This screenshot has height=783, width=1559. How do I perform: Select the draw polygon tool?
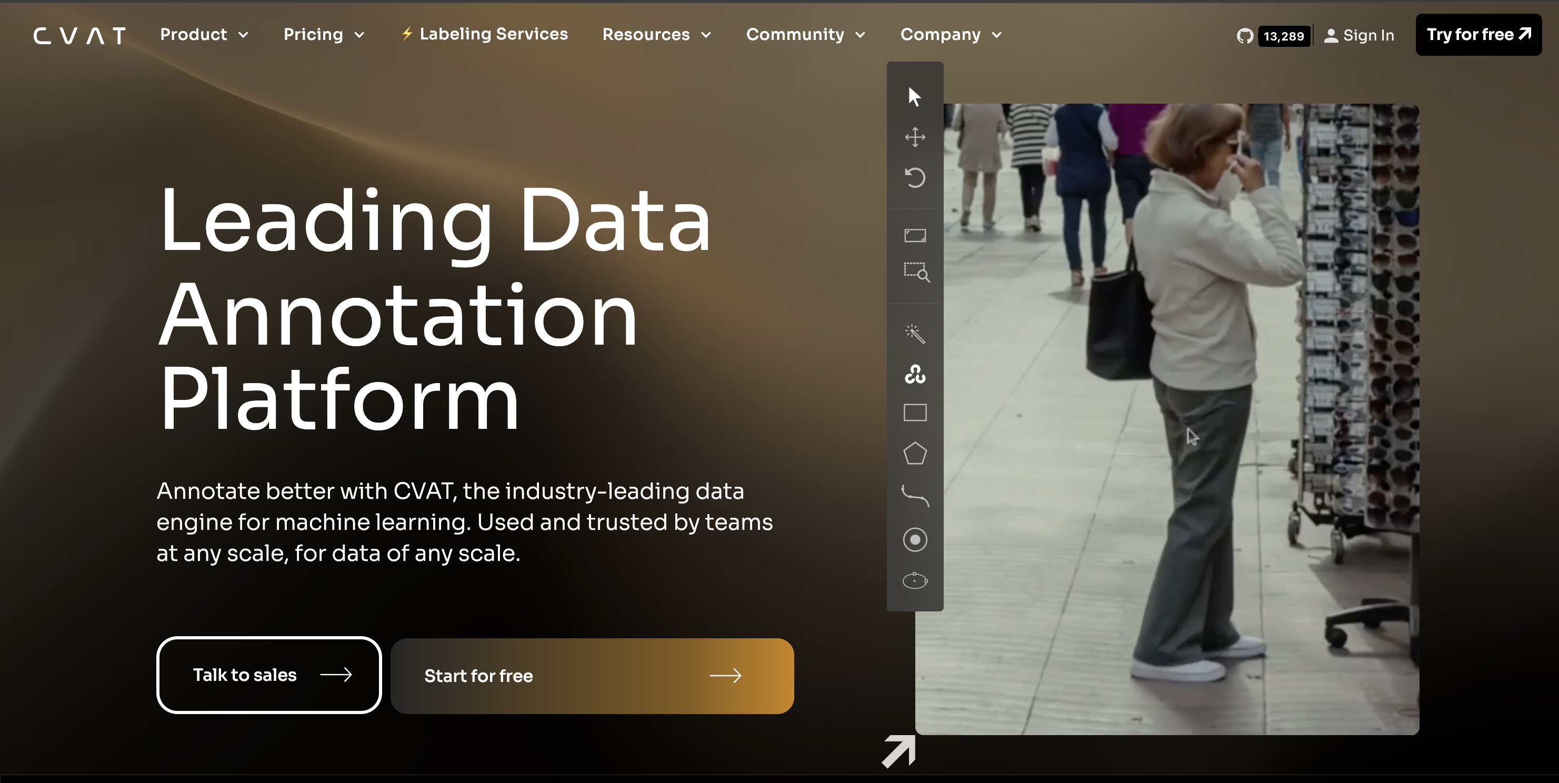[x=914, y=453]
